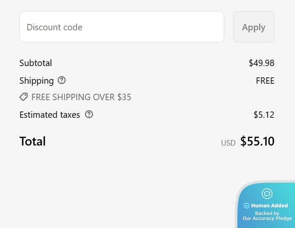Open the Shipping help question mark icon
This screenshot has width=295, height=228.
(x=62, y=80)
